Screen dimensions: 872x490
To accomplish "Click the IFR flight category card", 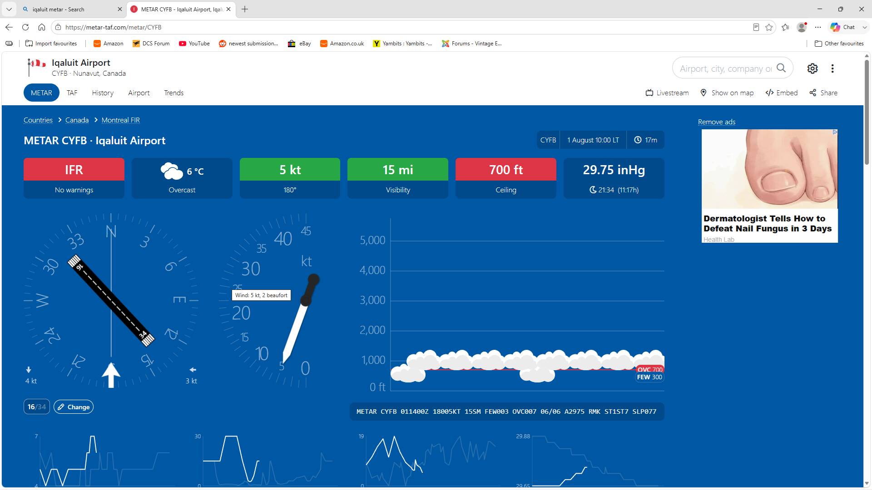I will point(74,178).
